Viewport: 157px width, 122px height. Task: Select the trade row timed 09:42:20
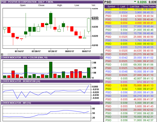pos(130,113)
